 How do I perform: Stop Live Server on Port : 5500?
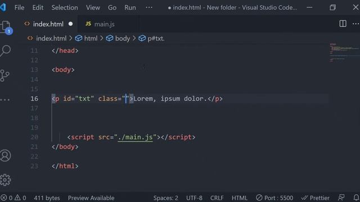(x=274, y=198)
